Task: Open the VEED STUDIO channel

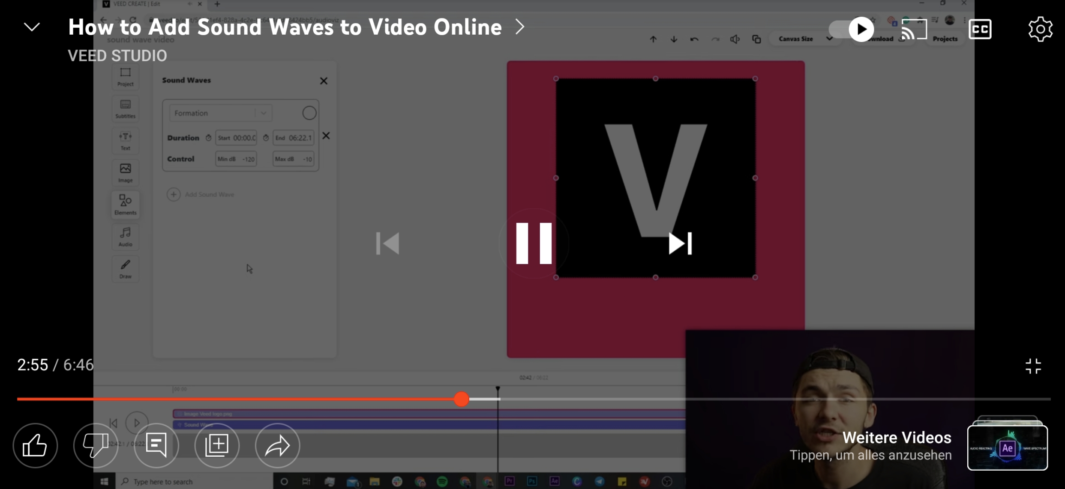Action: tap(117, 56)
